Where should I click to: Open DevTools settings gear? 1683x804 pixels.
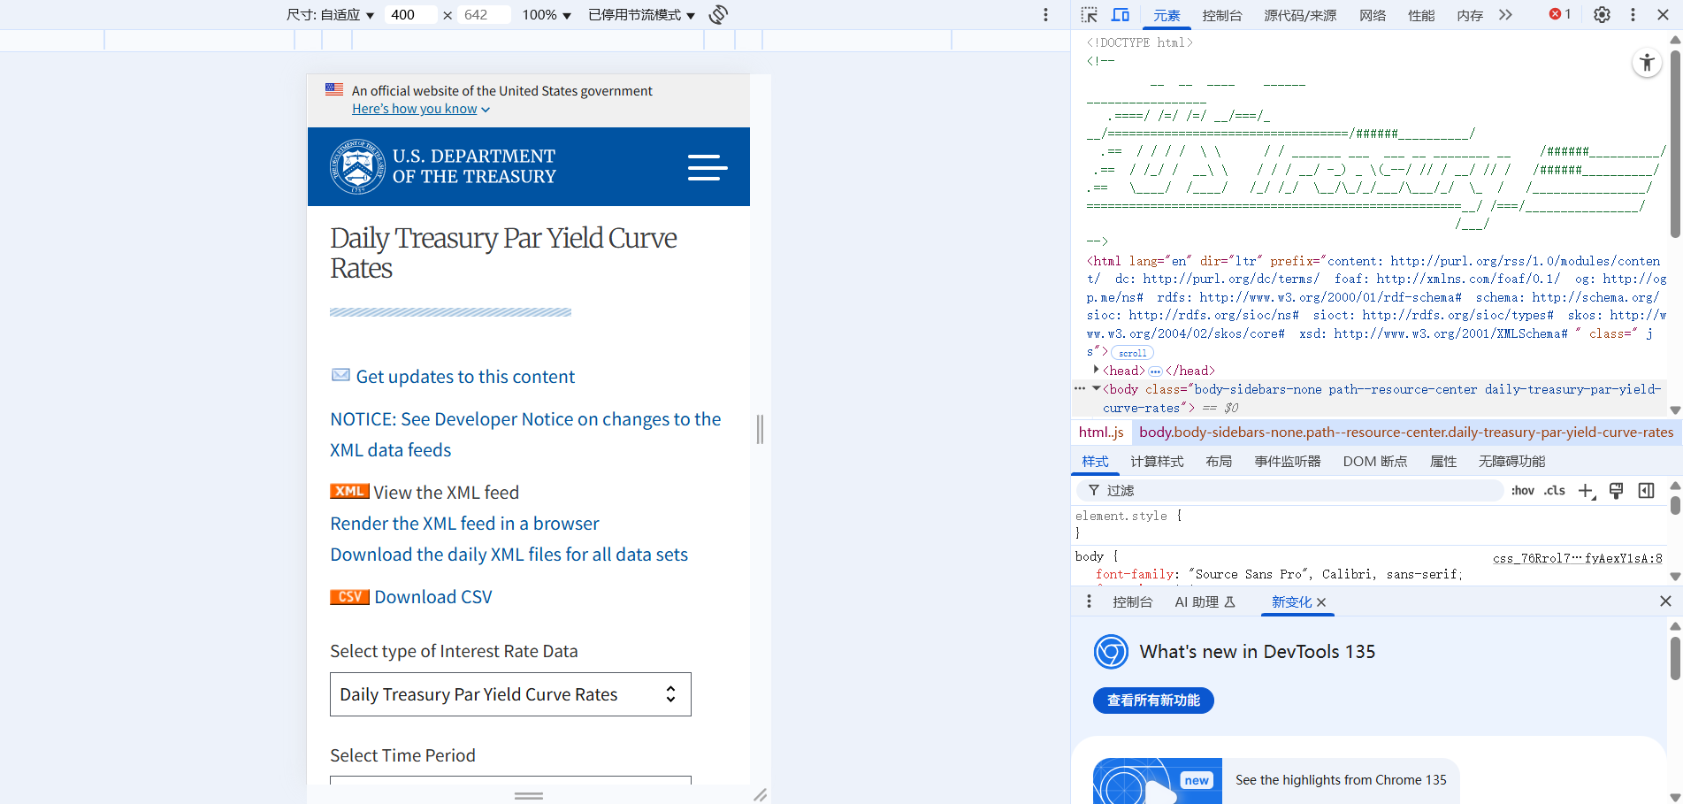coord(1602,15)
